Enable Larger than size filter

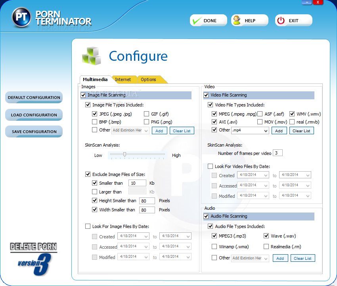[x=95, y=191]
